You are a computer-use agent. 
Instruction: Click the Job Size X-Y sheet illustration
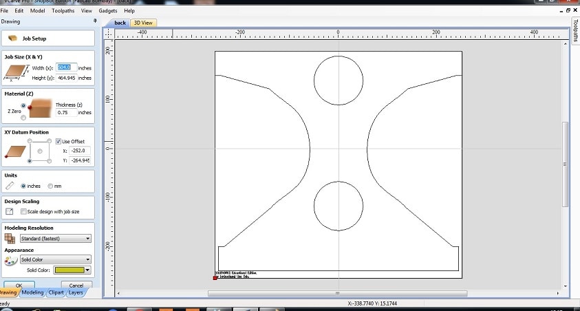click(16, 72)
